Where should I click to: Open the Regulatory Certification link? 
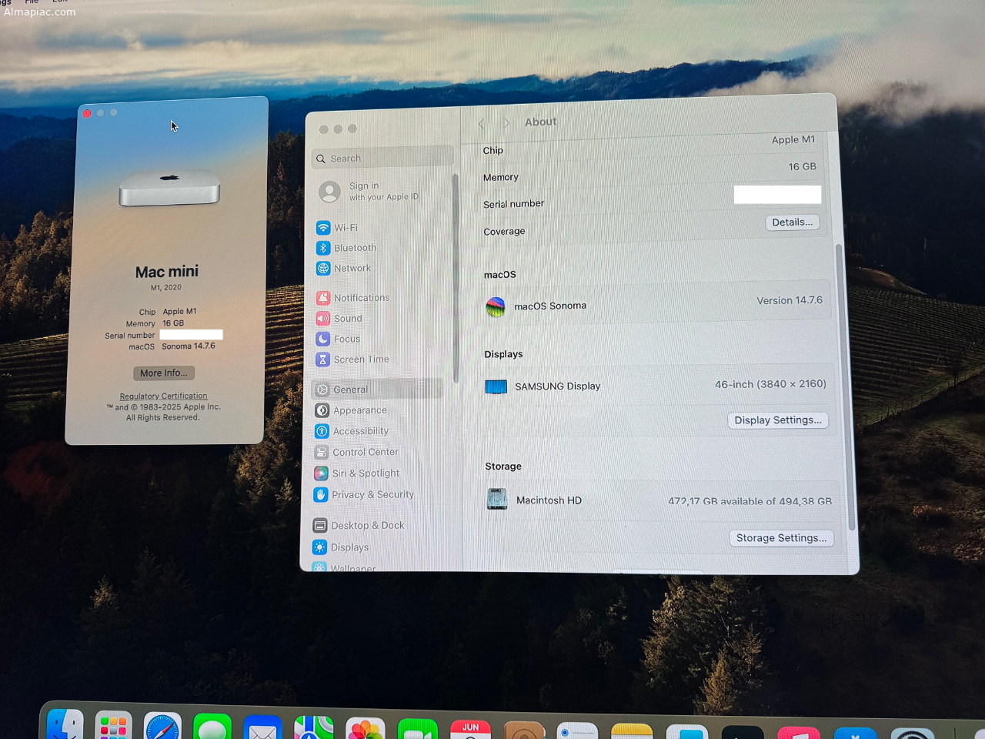click(x=163, y=396)
